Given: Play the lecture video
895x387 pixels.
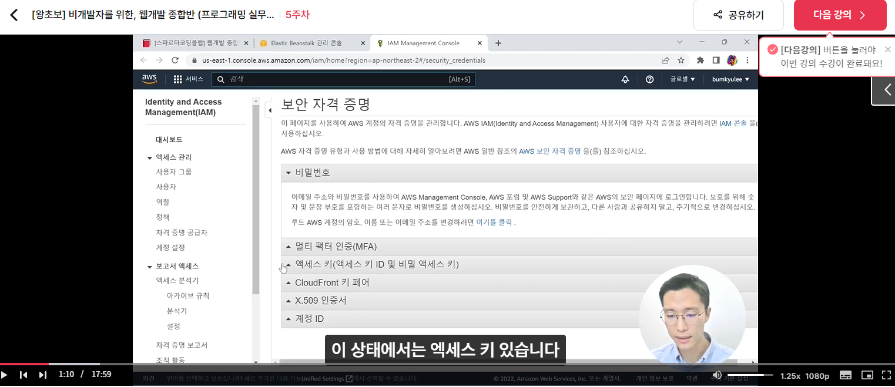Looking at the screenshot, I should coord(5,375).
